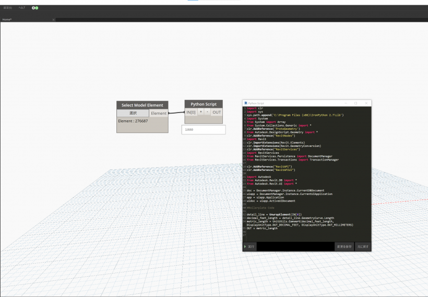Select the Select Model Element node header
Image resolution: width=428 pixels, height=297 pixels.
142,105
